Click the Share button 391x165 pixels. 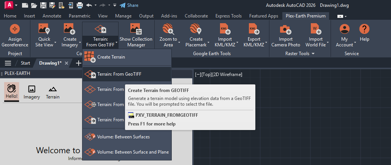pos(129,5)
